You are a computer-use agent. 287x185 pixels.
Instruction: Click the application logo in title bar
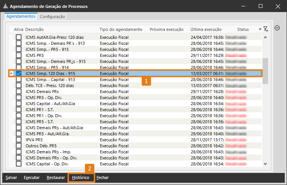5,6
